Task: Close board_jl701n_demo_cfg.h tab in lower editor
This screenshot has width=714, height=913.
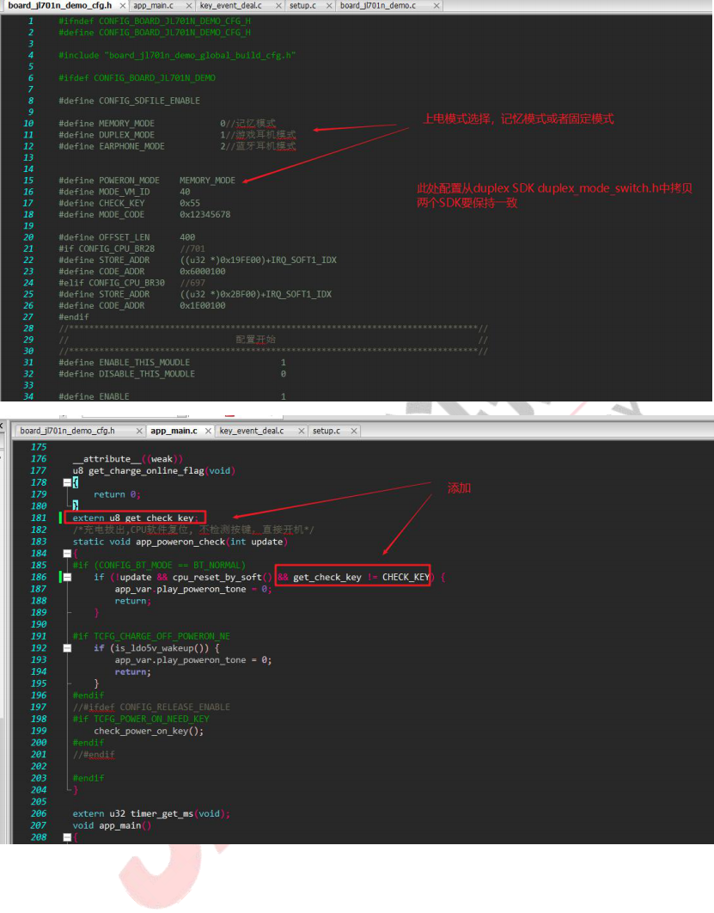Action: [139, 431]
